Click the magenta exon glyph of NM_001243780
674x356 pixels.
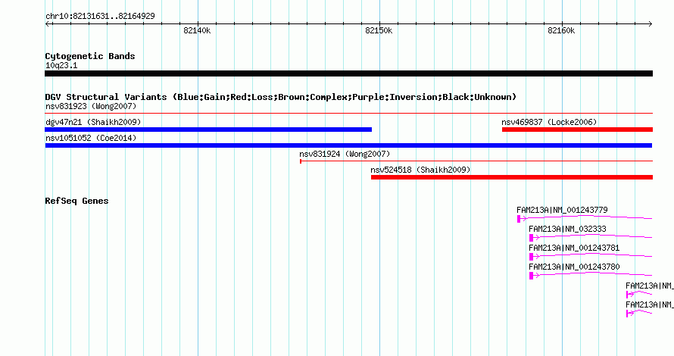tap(532, 276)
